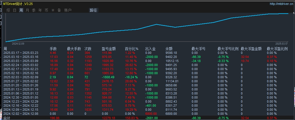Switch to the 综 summary tab
Image resolution: width=295 pixels, height=120 pixels.
coord(8,10)
